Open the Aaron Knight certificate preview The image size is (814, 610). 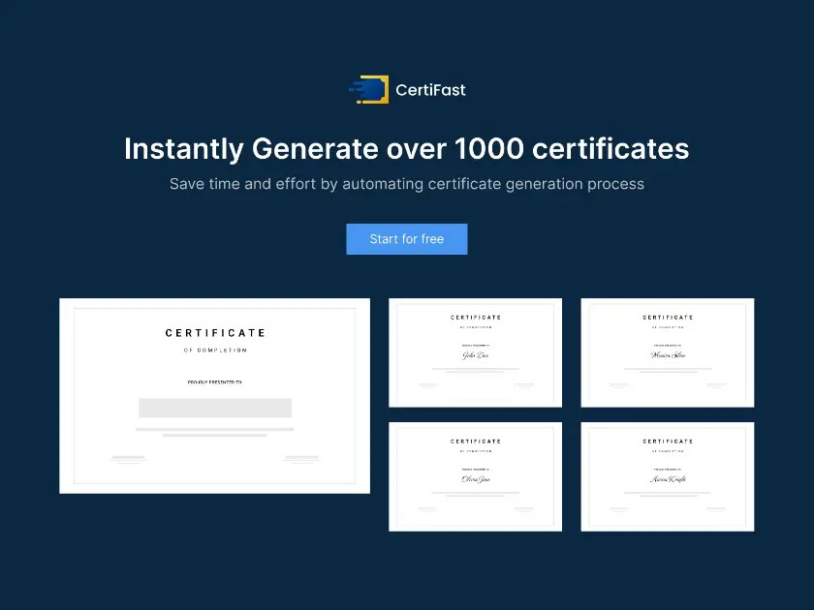pyautogui.click(x=667, y=476)
